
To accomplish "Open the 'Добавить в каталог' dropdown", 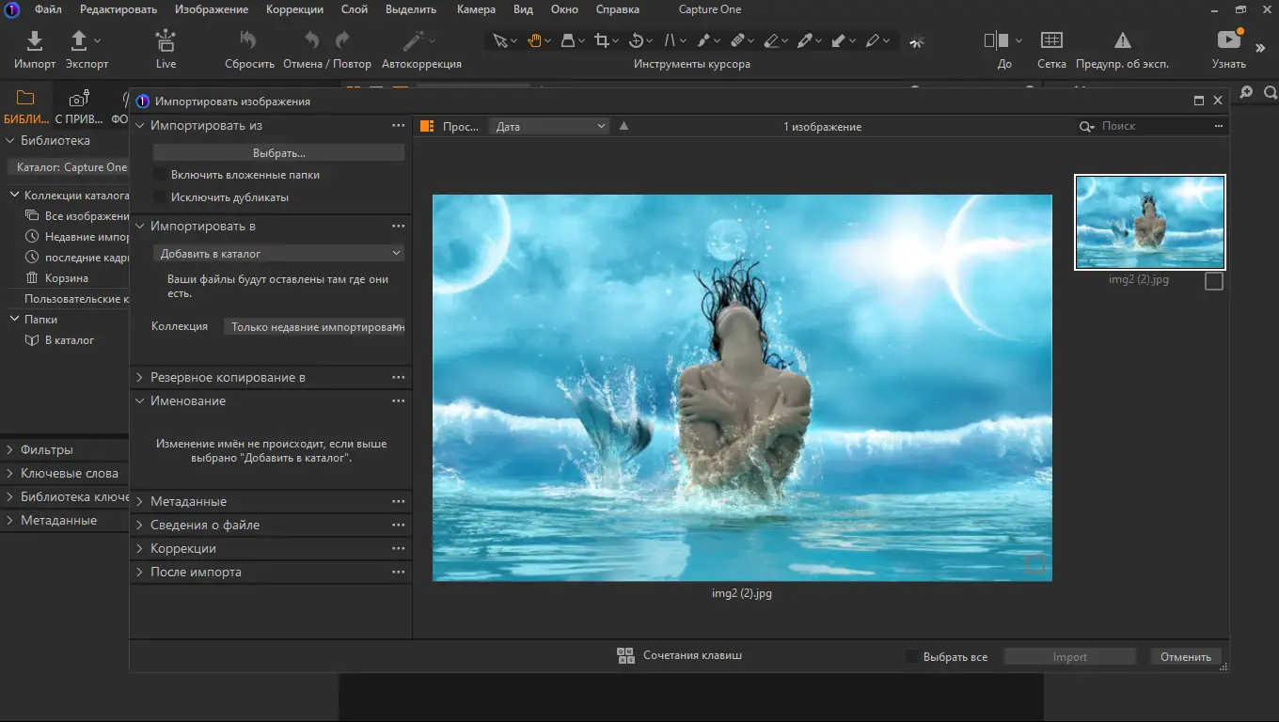I will (x=278, y=253).
